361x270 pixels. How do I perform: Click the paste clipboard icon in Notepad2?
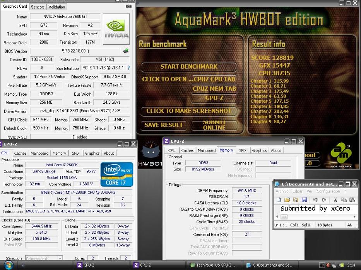pos(352,200)
